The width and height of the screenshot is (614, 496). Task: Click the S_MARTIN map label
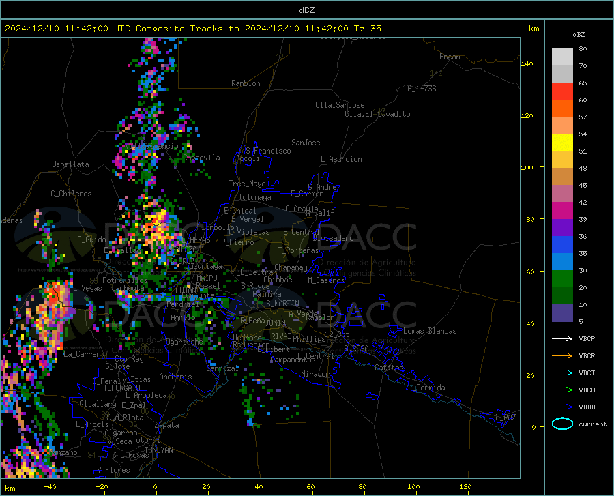[282, 304]
